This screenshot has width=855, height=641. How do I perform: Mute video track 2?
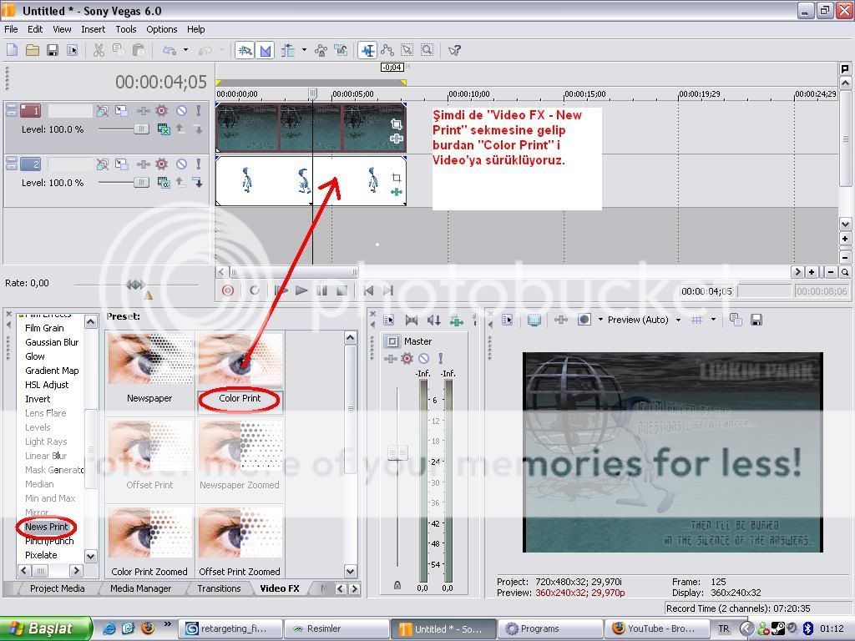(181, 164)
